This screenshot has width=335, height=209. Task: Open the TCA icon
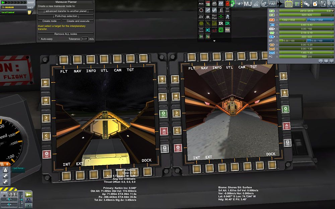[x=227, y=30]
